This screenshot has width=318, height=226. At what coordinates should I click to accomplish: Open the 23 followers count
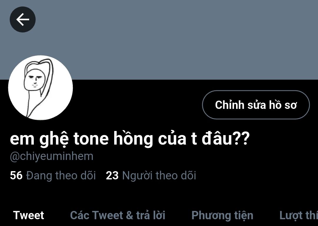[x=112, y=175]
